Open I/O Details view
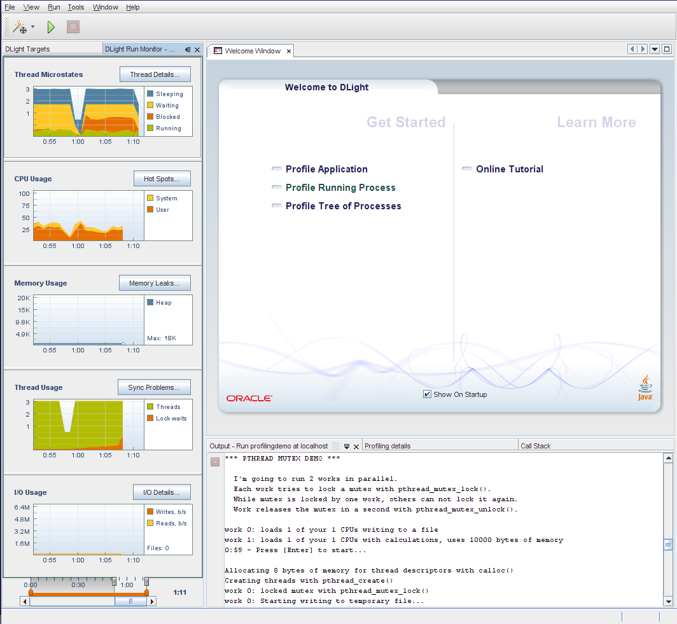Screen dimensions: 677x624 (162, 492)
